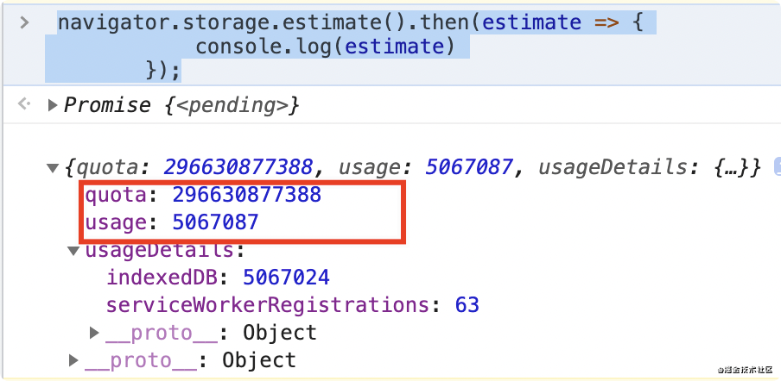Click the console.log(estimate) line

(325, 46)
